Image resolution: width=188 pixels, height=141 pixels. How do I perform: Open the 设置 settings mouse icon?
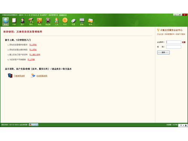(x=73, y=21)
